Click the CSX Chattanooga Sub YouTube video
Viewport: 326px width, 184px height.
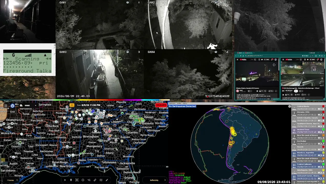click(302, 74)
